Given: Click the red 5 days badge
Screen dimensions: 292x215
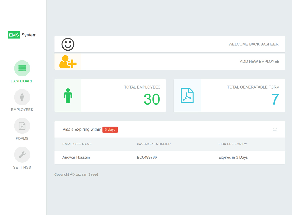Looking at the screenshot, I should coord(110,130).
